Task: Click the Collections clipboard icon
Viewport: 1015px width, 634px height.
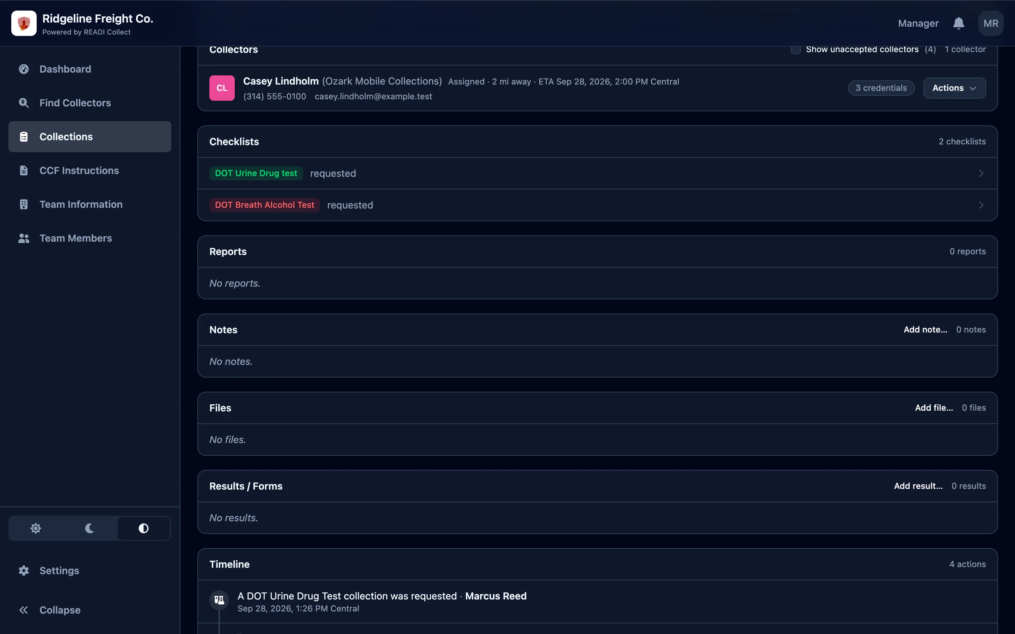Action: tap(24, 137)
